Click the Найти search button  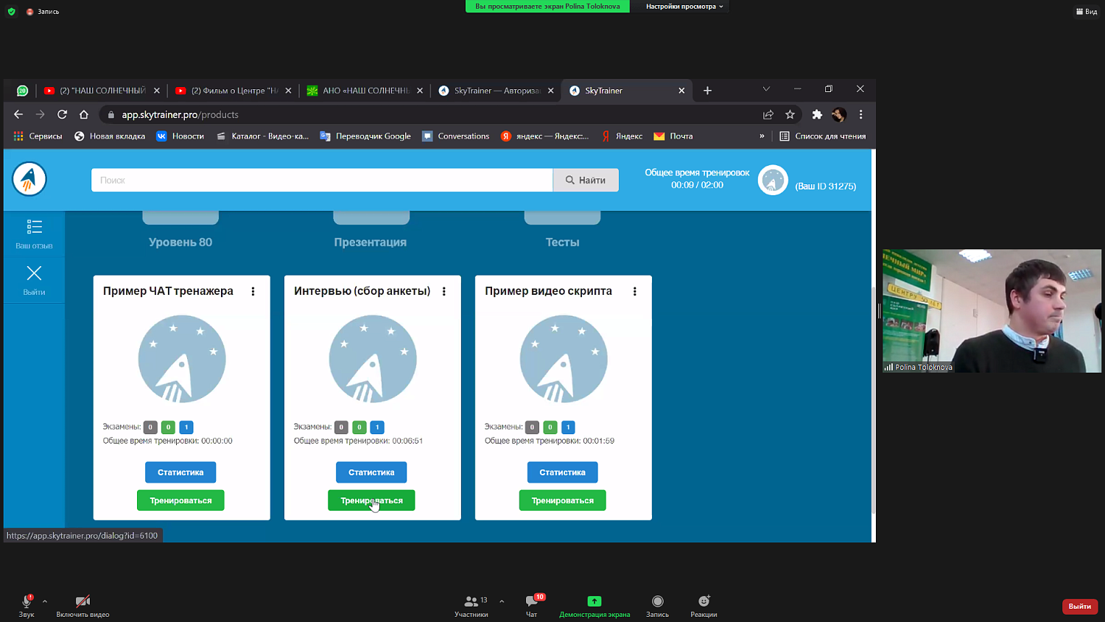point(586,180)
